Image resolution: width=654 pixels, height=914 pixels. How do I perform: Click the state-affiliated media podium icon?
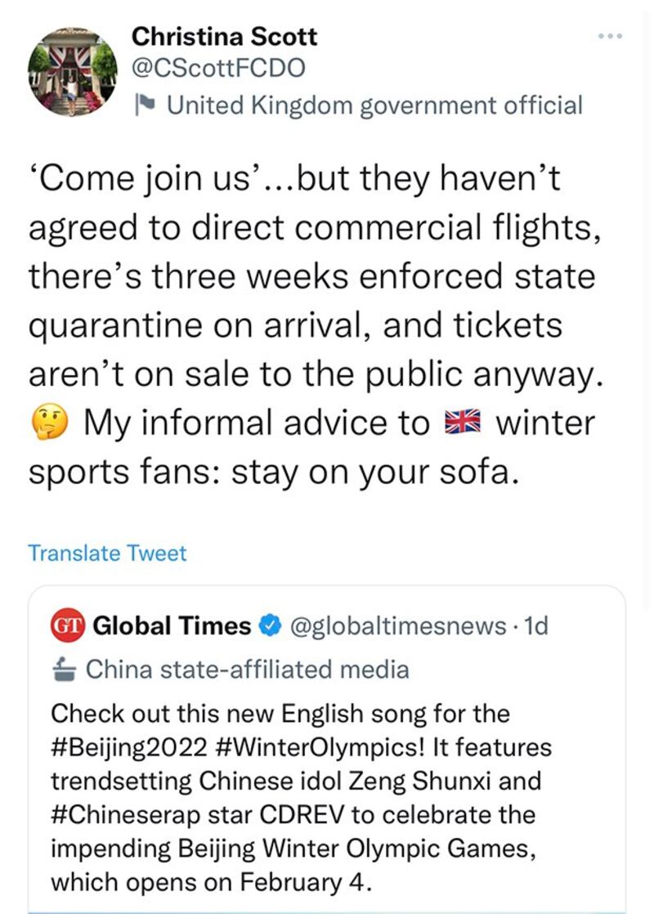64,670
